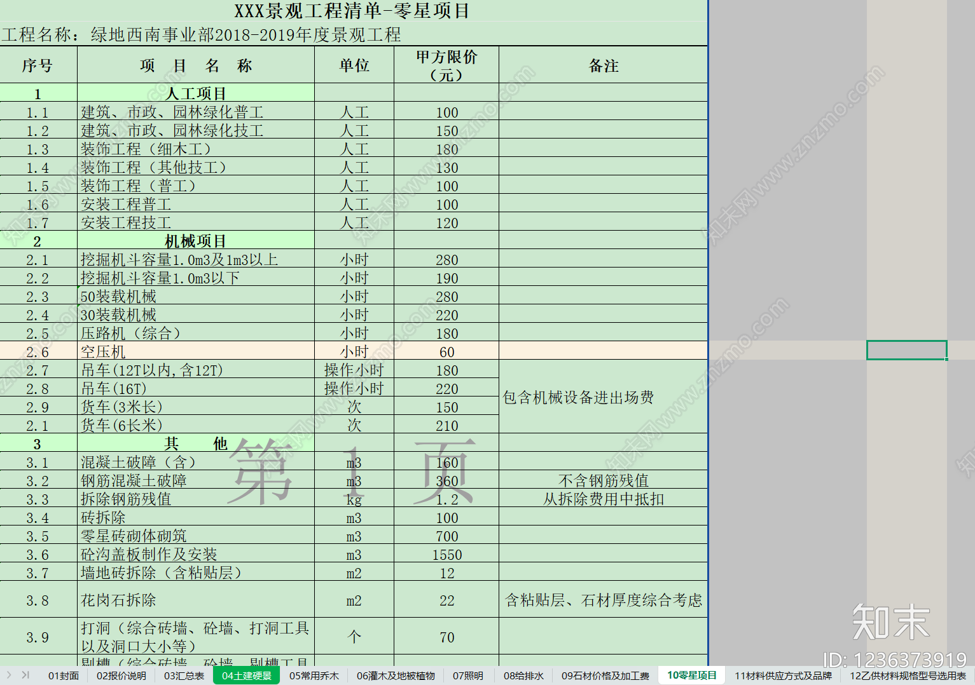The height and width of the screenshot is (685, 975).
Task: Click the 备注 column header cell
Action: tap(604, 65)
